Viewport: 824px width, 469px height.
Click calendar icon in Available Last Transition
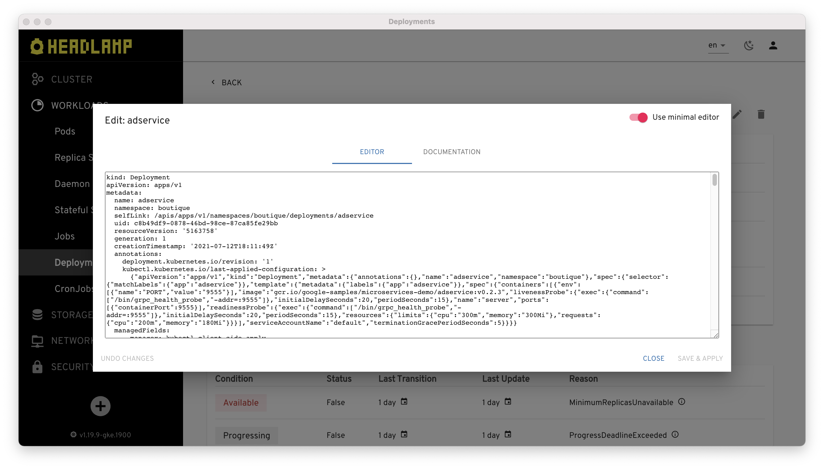[404, 402]
